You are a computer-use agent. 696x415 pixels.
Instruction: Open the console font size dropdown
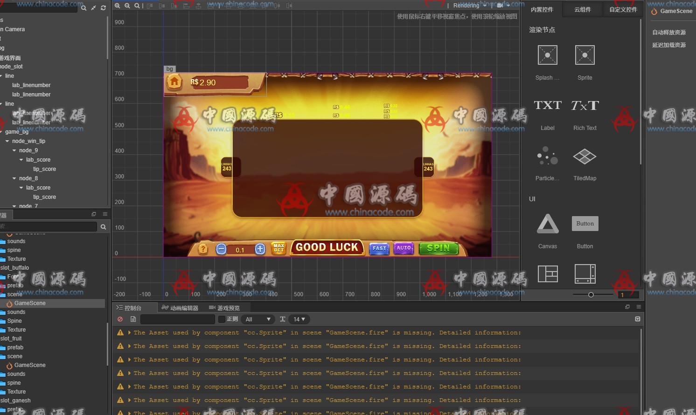299,319
